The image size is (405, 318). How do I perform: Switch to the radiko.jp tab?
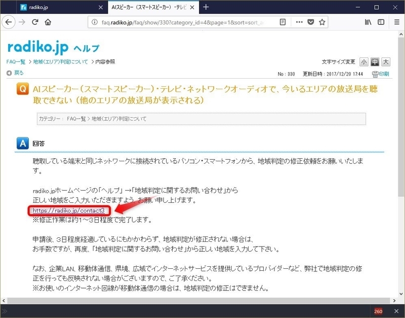pos(62,7)
